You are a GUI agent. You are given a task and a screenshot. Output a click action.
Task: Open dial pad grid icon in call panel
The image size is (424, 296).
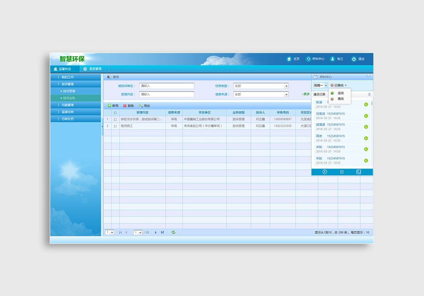pyautogui.click(x=342, y=172)
